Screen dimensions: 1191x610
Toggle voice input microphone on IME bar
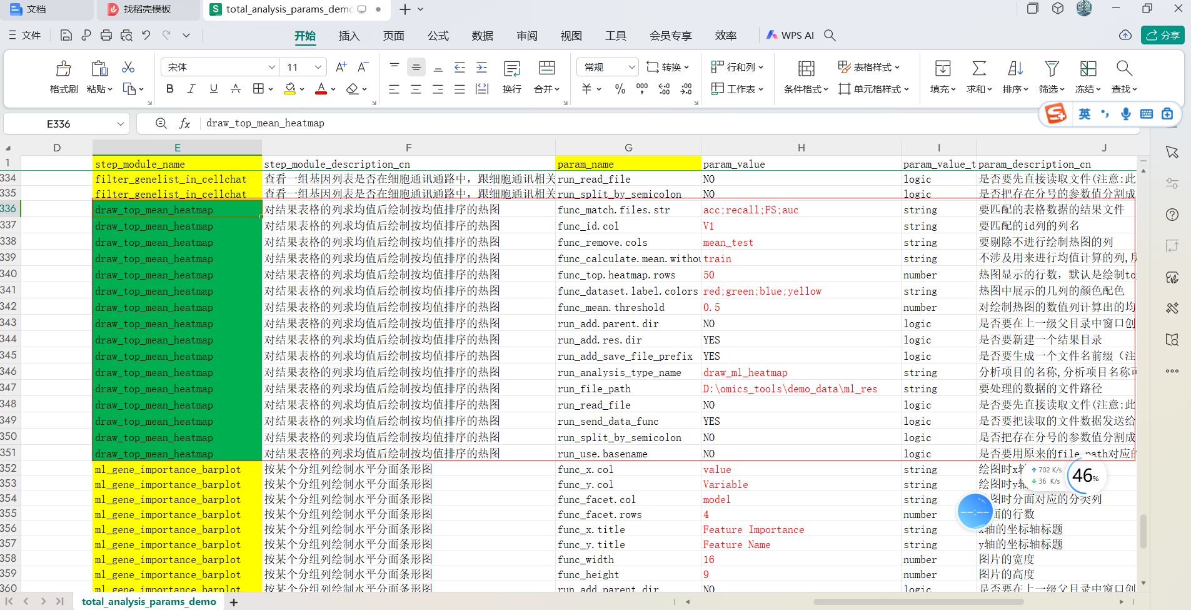[x=1125, y=114]
